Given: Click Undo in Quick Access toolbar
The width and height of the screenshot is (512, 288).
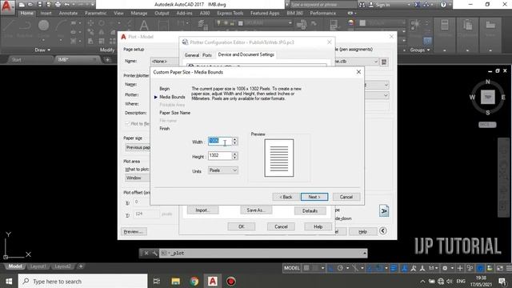Looking at the screenshot, I should click(67, 5).
